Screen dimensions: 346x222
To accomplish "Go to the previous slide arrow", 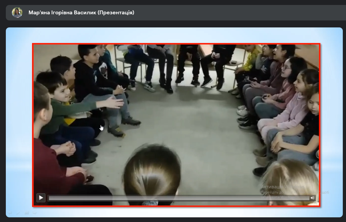I will (10, 213).
